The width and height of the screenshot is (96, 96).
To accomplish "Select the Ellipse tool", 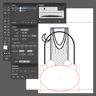I will point(9,16).
